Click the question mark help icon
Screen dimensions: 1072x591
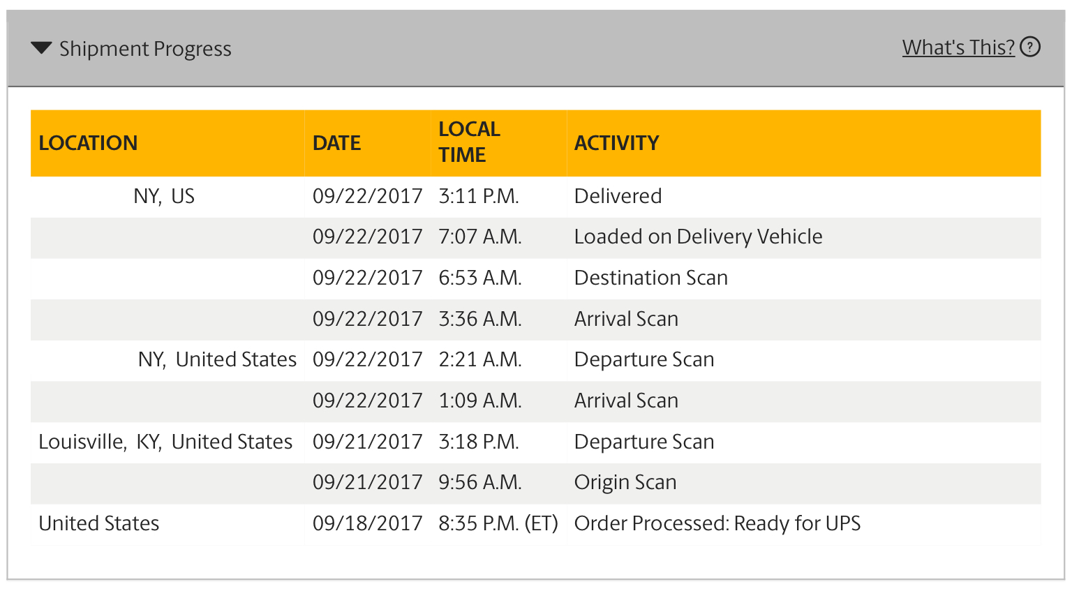click(1030, 47)
